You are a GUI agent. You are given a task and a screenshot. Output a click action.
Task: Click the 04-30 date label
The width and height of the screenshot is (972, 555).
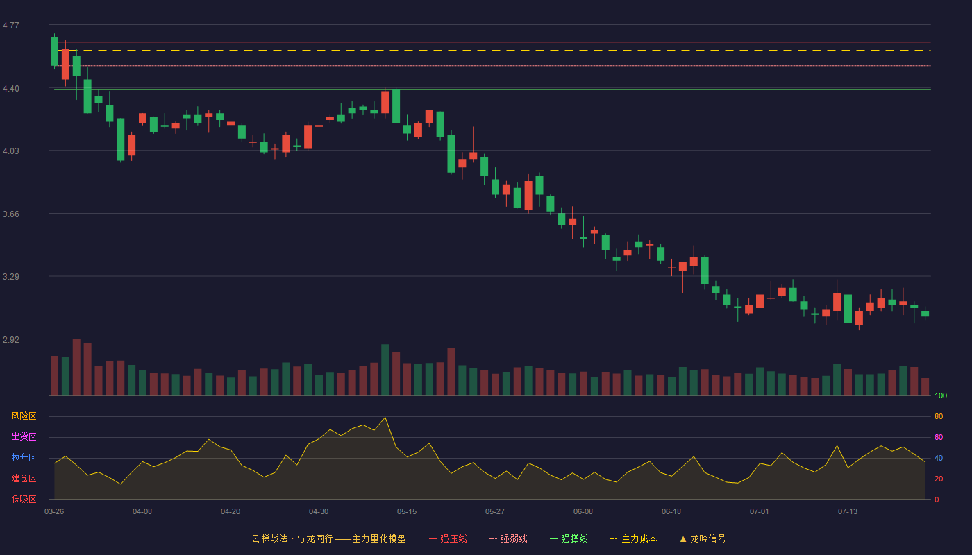click(319, 511)
